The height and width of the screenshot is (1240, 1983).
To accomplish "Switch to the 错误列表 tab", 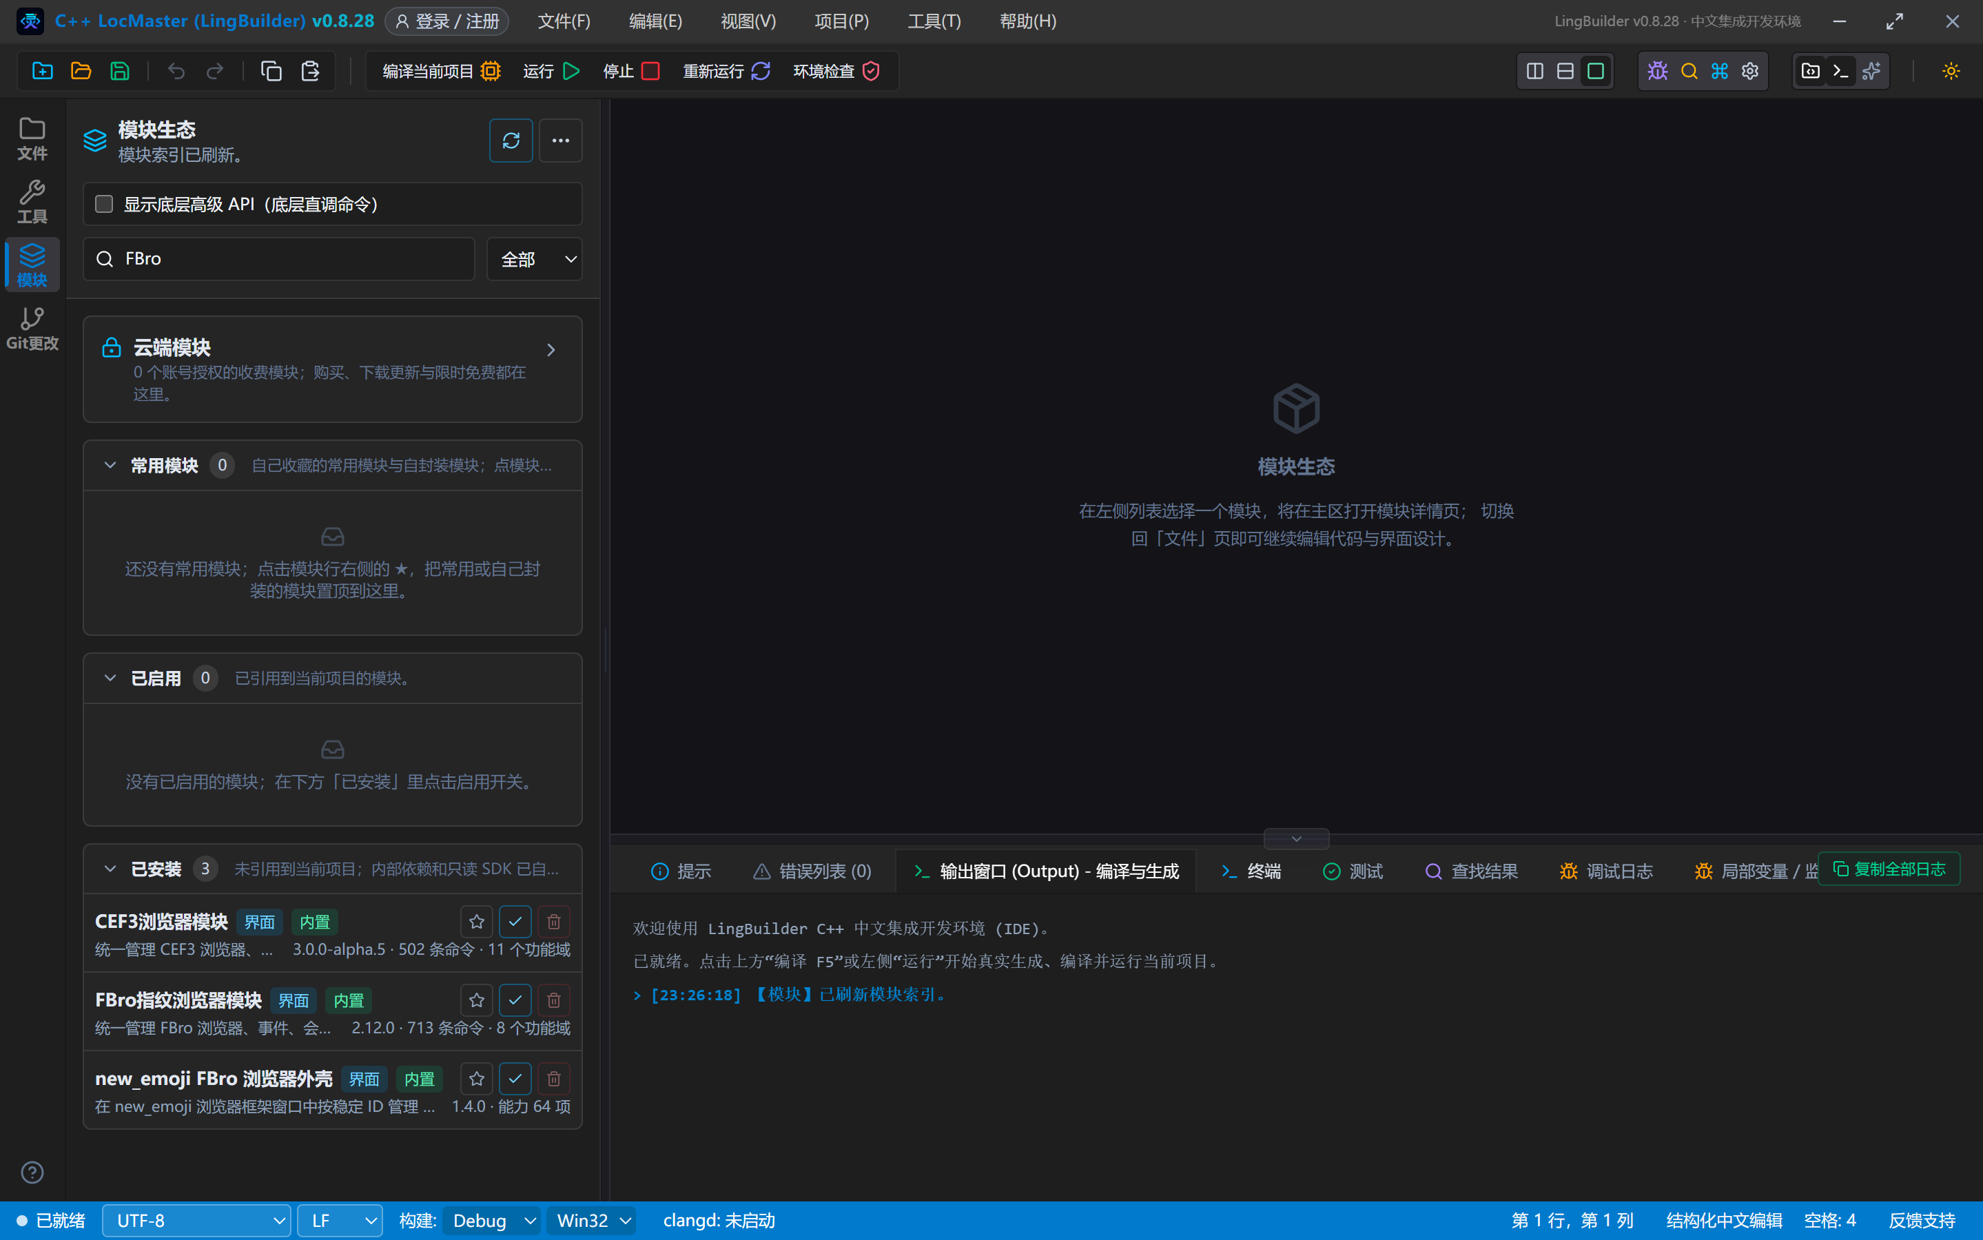I will [813, 871].
